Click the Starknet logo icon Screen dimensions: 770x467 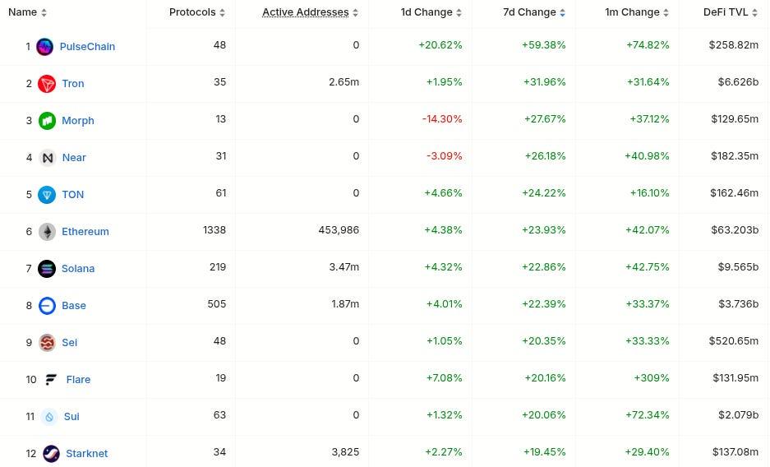point(51,454)
